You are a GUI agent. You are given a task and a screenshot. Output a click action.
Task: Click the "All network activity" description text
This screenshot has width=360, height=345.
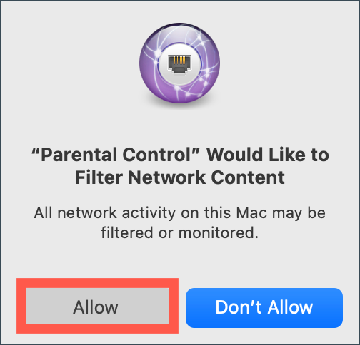point(105,212)
